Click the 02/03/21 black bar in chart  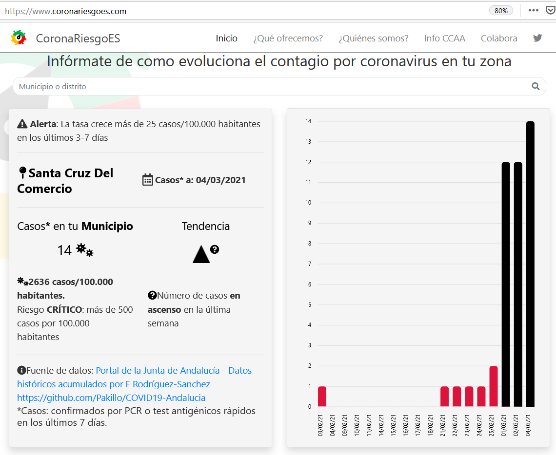pyautogui.click(x=518, y=284)
